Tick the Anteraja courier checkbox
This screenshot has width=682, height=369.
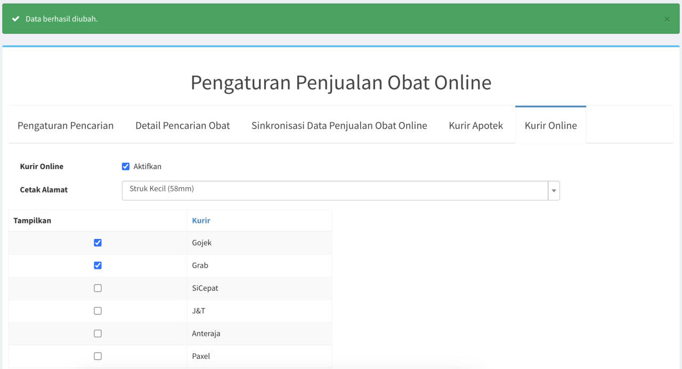click(x=98, y=333)
